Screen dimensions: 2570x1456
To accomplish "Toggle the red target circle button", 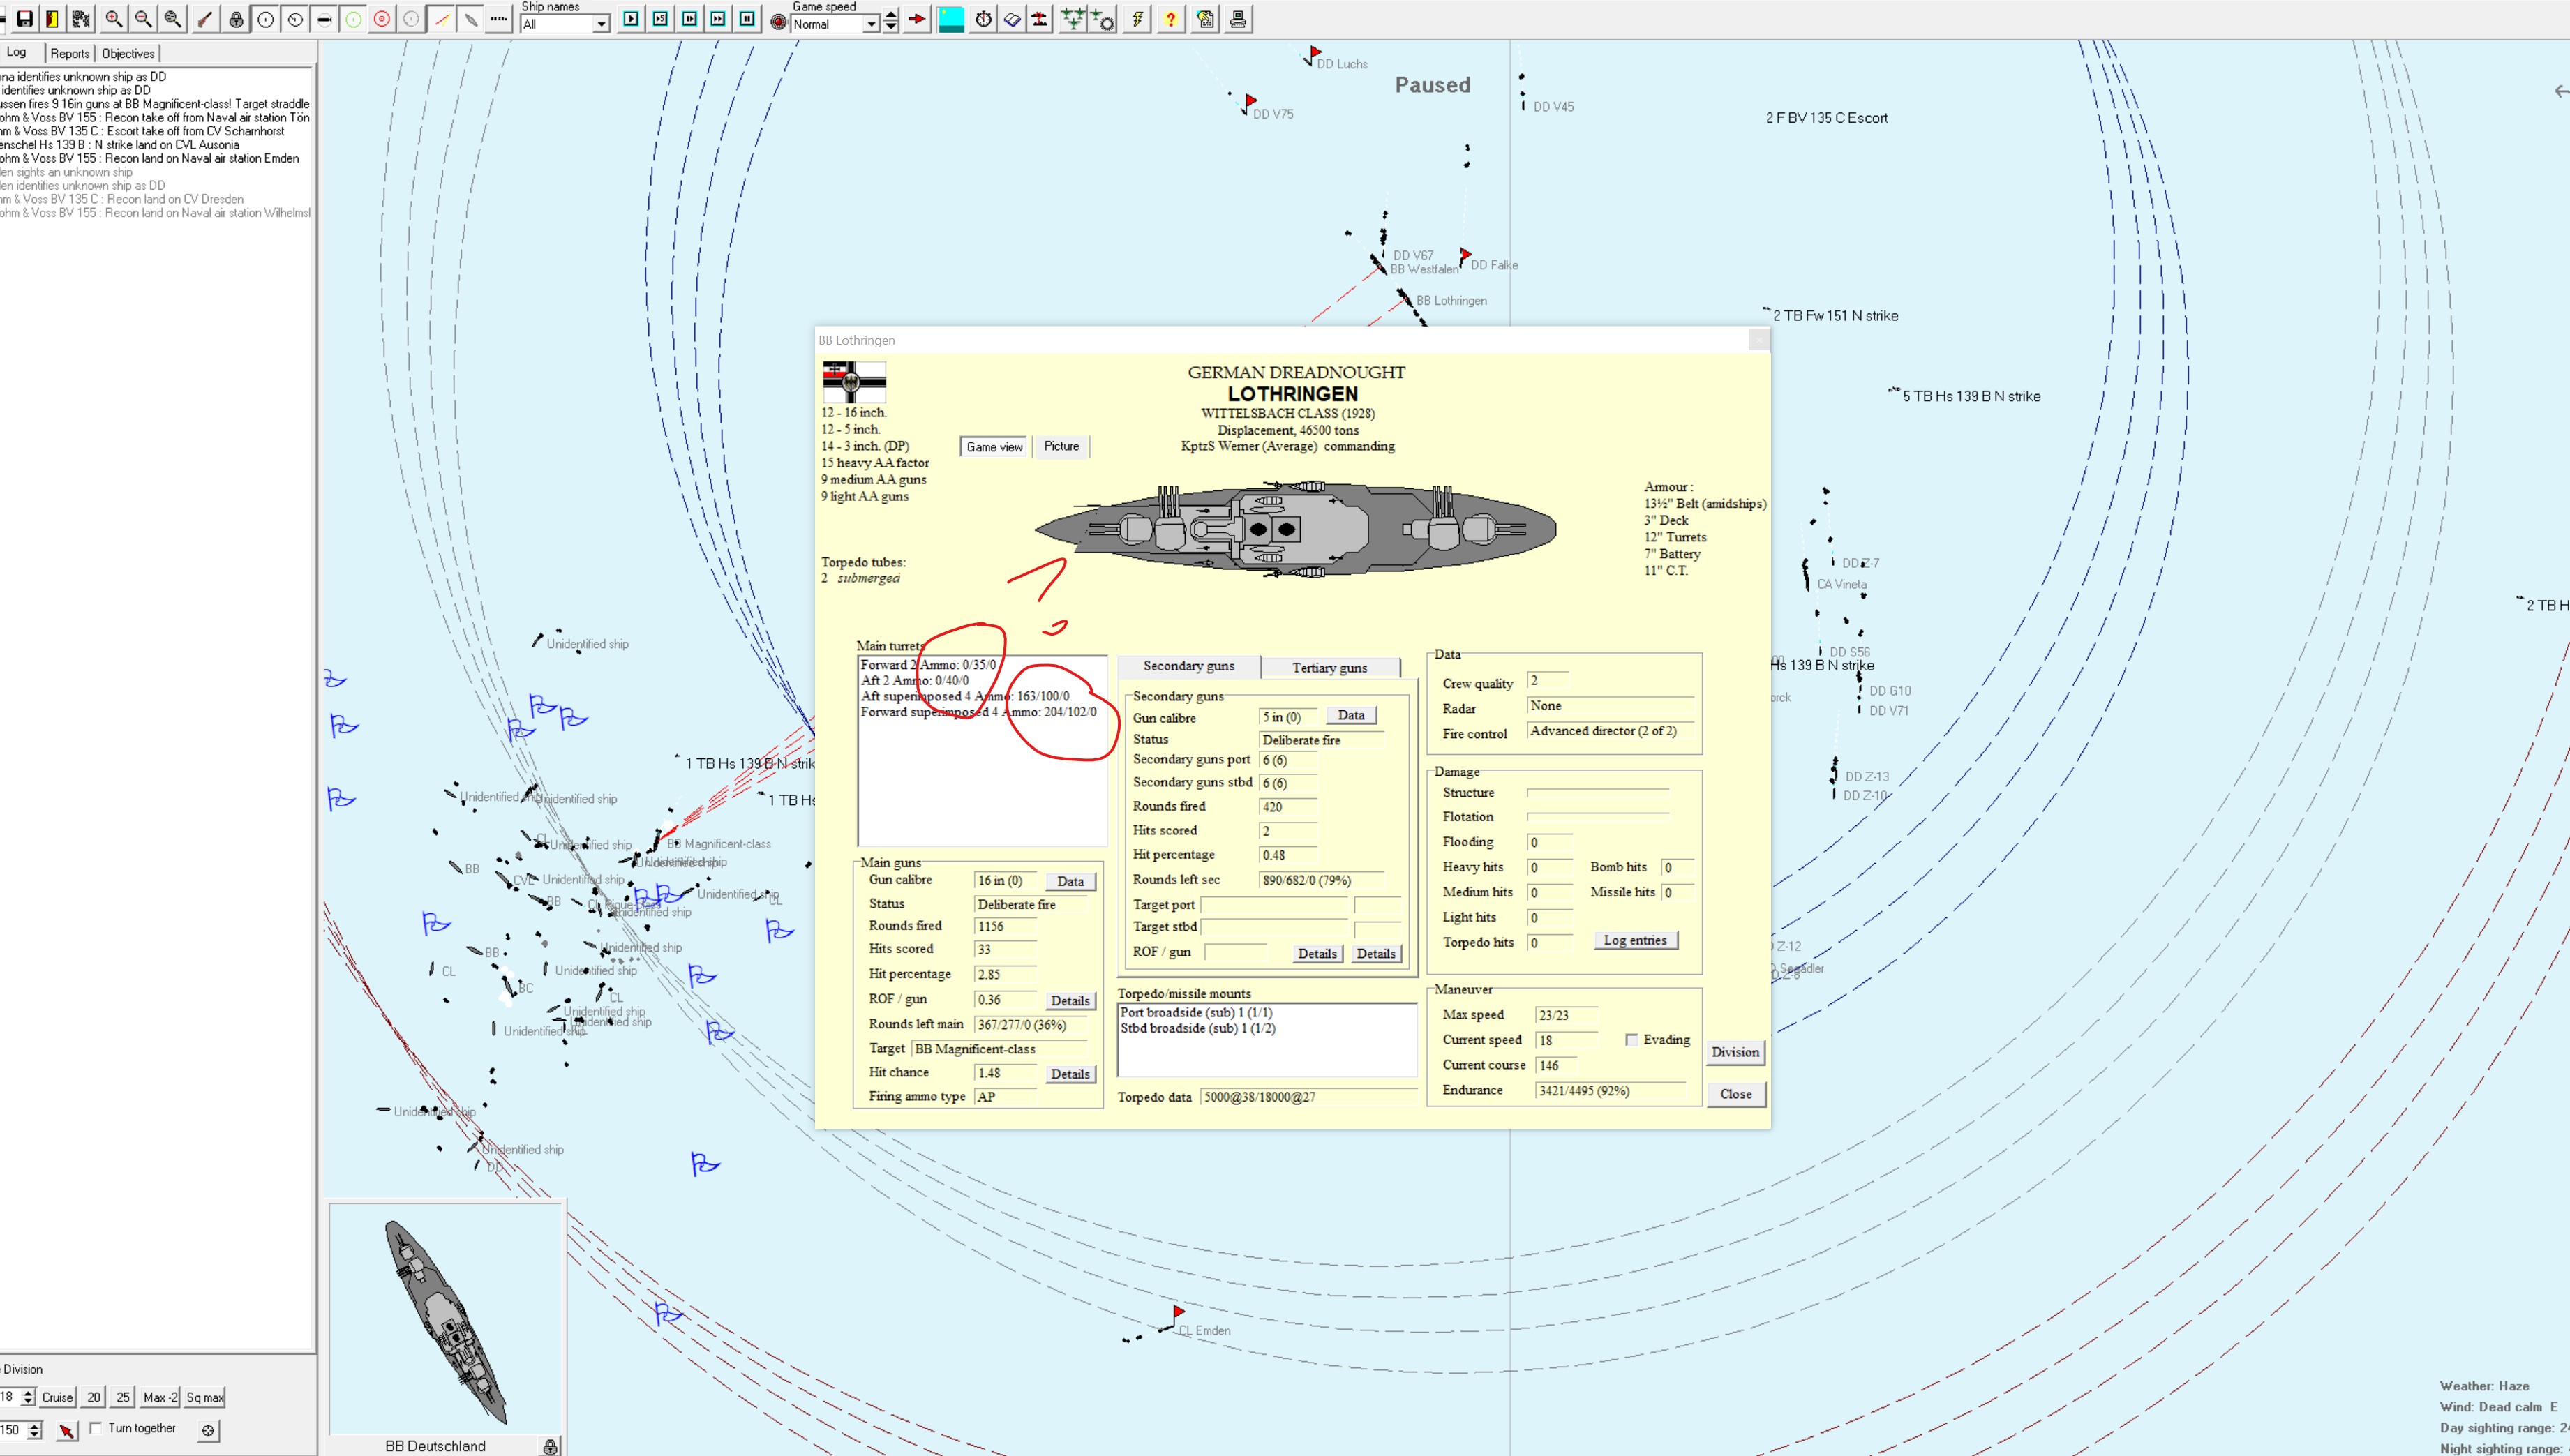I will [x=382, y=19].
